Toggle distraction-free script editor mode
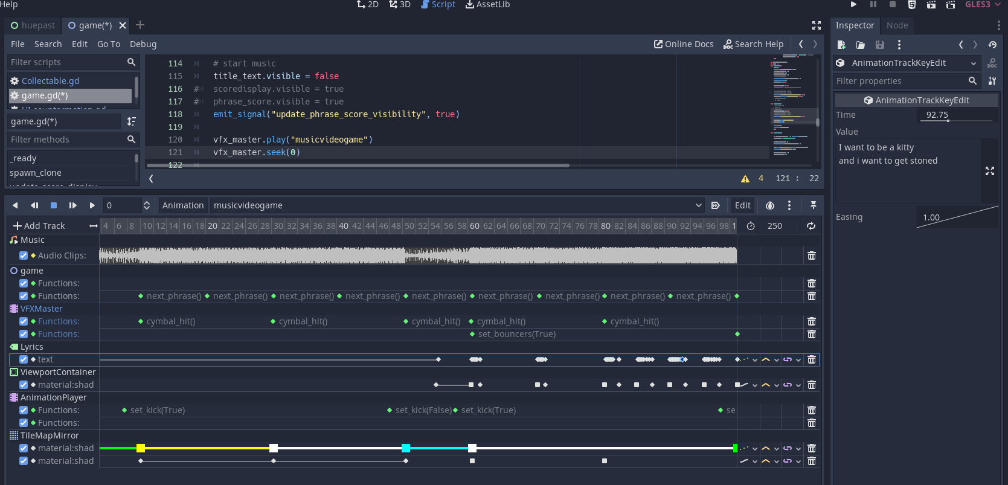 [816, 25]
